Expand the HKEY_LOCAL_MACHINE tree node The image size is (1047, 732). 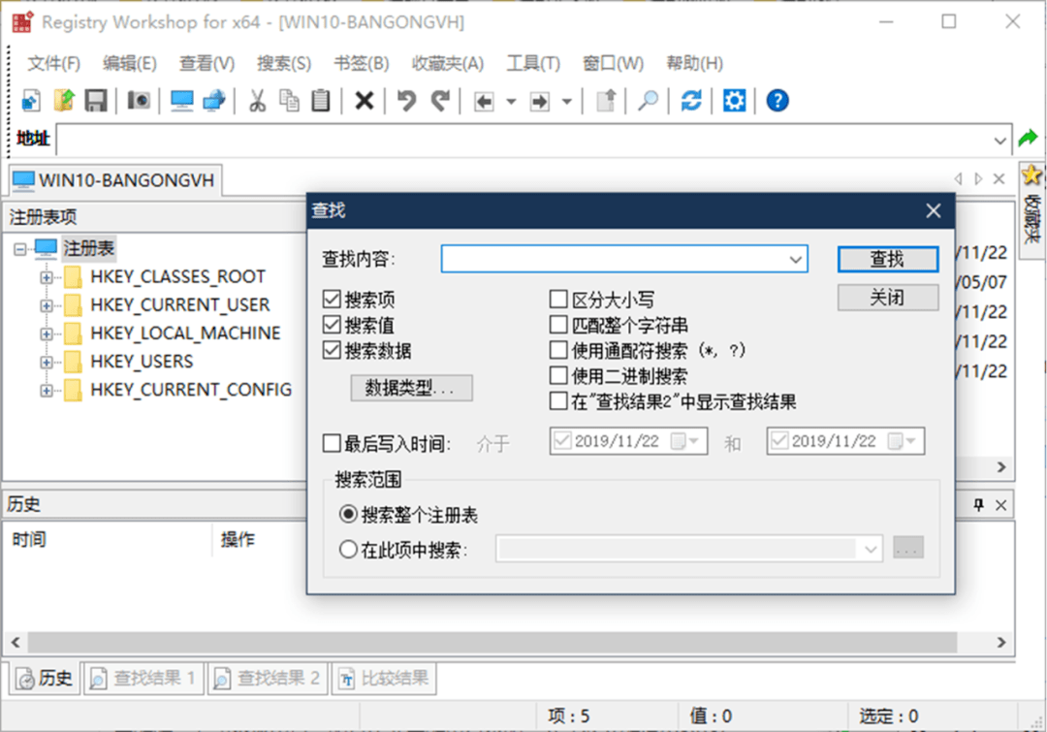tap(46, 334)
